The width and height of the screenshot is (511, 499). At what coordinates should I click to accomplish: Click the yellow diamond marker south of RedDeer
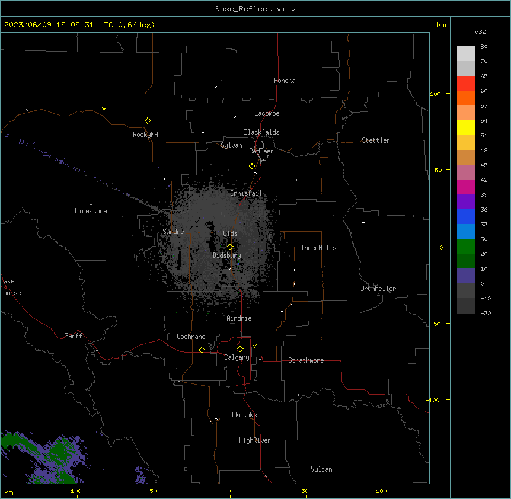(x=252, y=167)
